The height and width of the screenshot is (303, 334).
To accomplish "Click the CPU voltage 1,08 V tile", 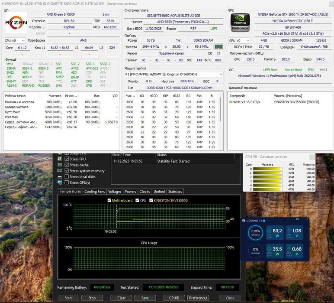I will point(294,233).
